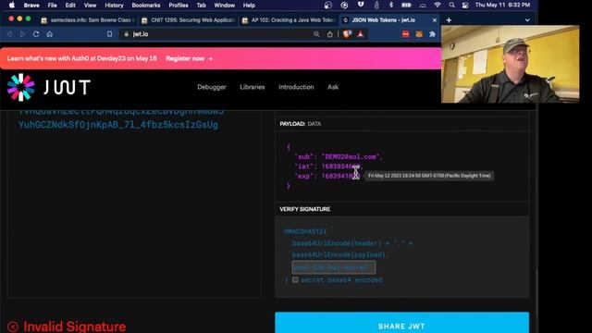Go back to previous page
This screenshot has height=333, width=592.
[x=9, y=34]
